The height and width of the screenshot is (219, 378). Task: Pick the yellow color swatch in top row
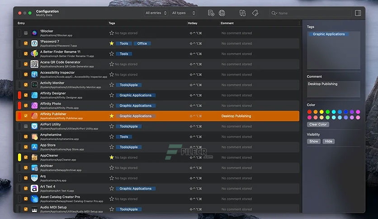point(321,112)
